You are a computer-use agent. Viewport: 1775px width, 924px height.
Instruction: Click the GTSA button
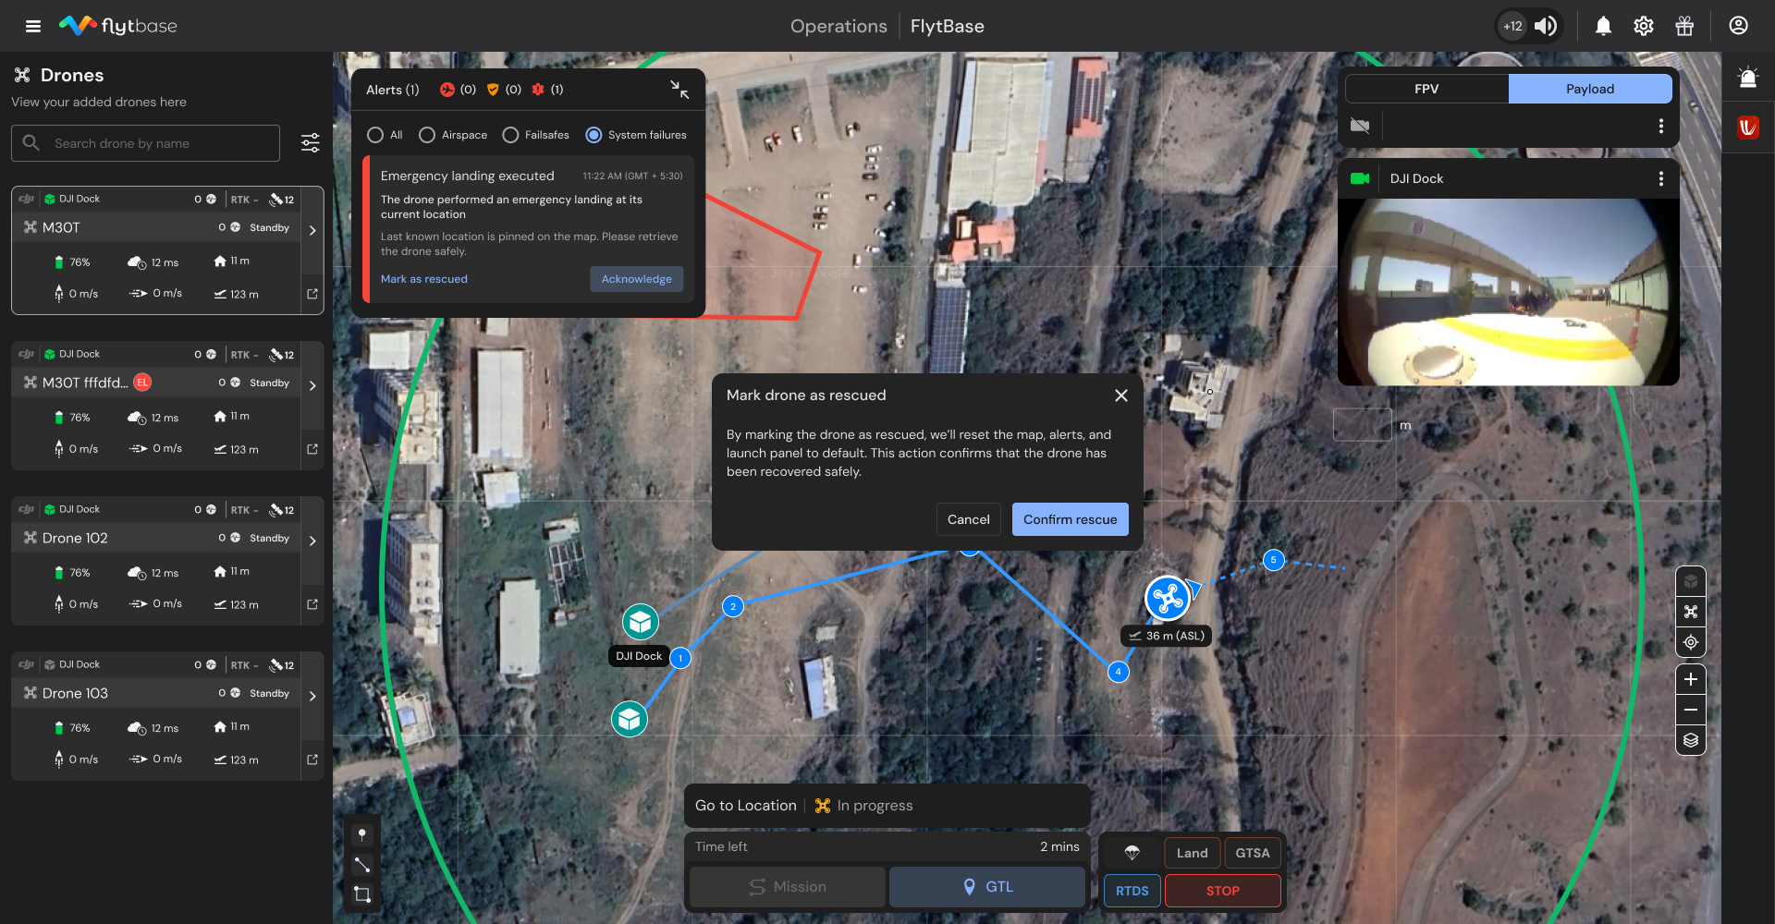click(1253, 853)
